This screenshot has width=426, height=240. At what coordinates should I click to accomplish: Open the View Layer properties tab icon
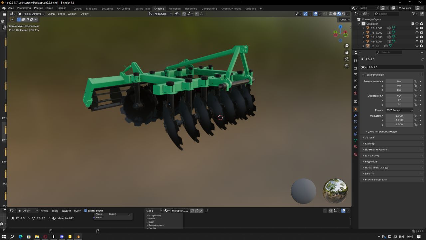[355, 81]
